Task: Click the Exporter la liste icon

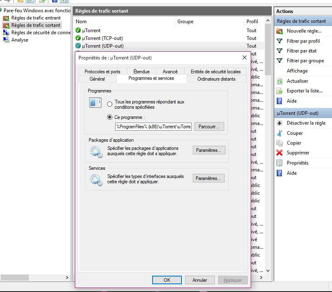Action: coord(280,91)
